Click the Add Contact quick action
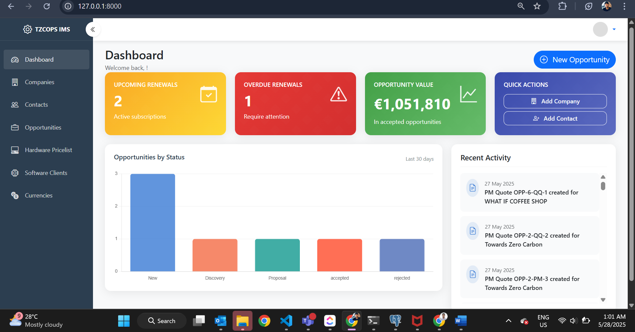This screenshot has width=635, height=332. tap(555, 119)
